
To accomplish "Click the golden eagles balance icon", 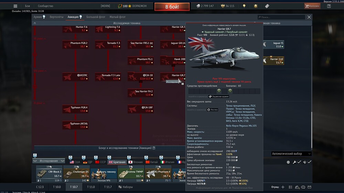I will point(223,6).
